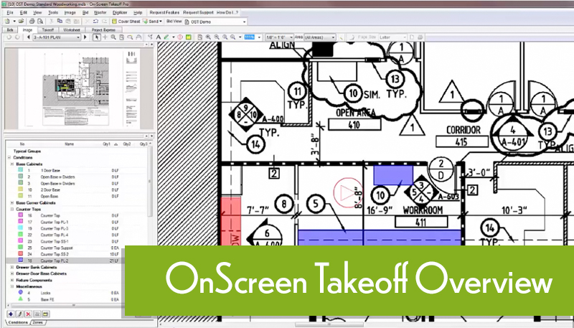
Task: Expand the Fixture Components group
Action: click(12, 280)
